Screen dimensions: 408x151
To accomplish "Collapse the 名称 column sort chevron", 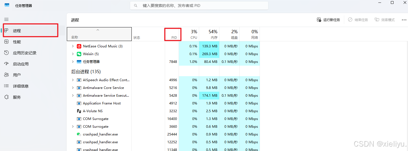I will (98, 30).
